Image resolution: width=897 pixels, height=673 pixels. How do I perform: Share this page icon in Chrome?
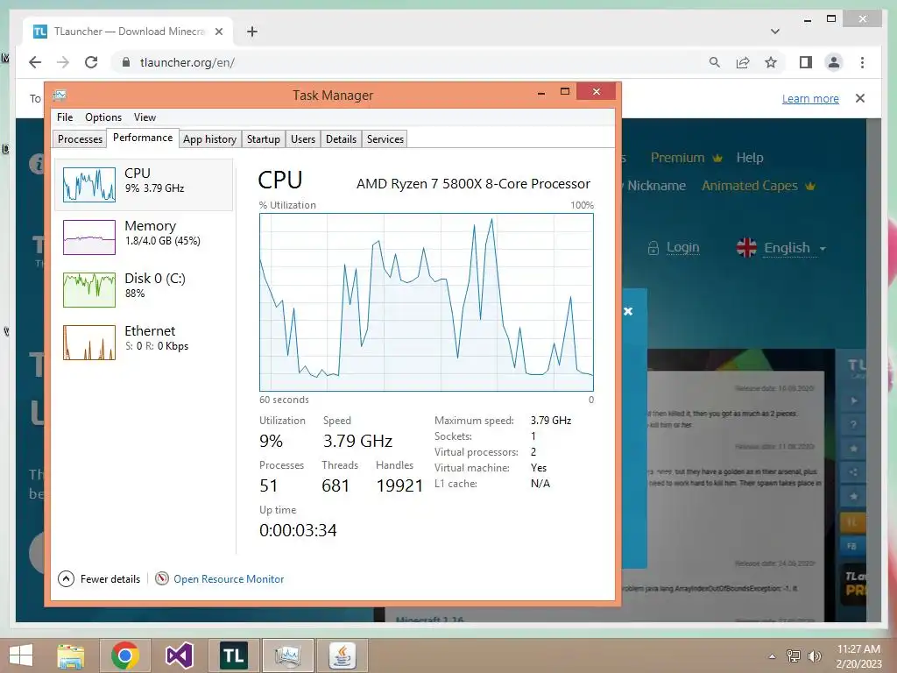(743, 62)
